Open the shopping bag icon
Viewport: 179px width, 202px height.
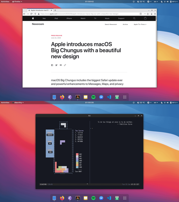145,18
